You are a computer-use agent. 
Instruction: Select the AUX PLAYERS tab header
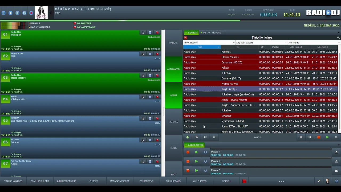(194, 145)
